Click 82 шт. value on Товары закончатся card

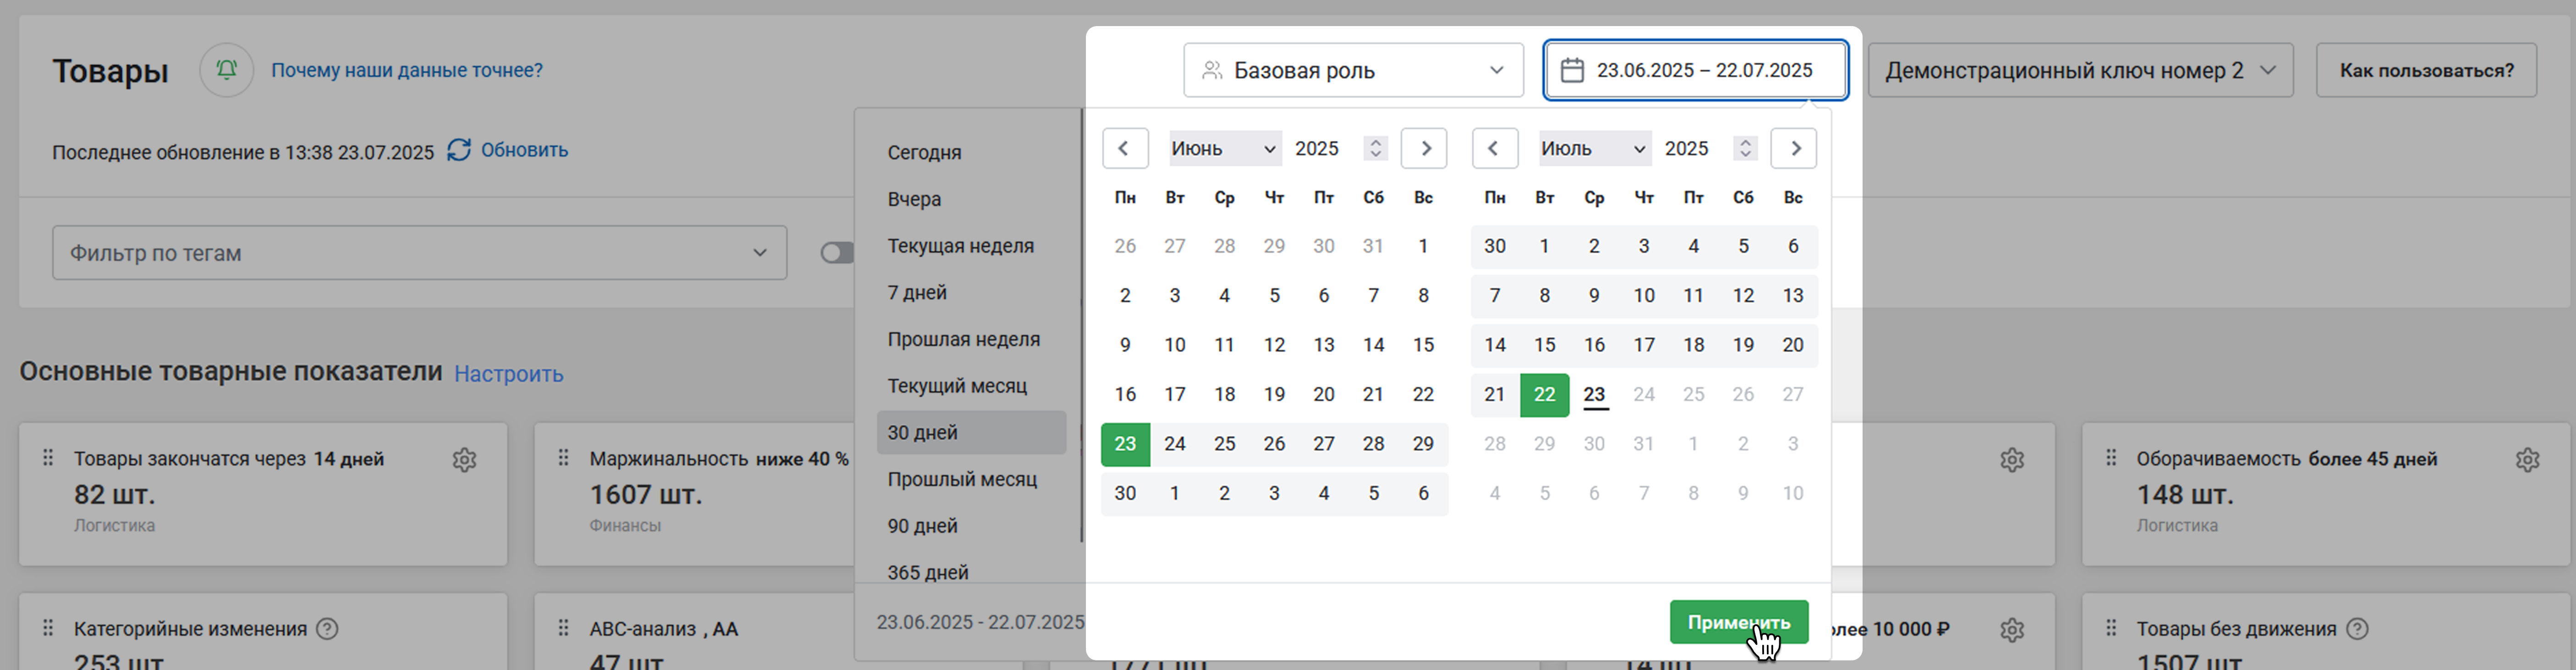[114, 494]
